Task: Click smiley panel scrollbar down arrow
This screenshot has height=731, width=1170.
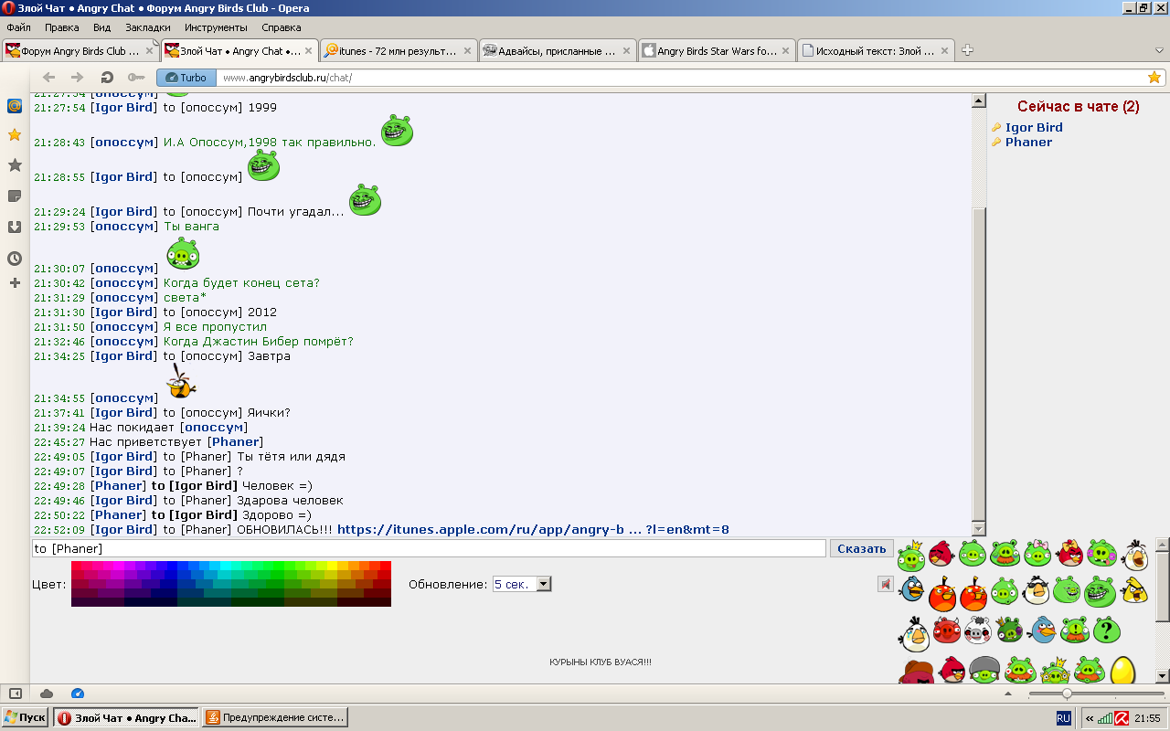Action: tap(1163, 676)
